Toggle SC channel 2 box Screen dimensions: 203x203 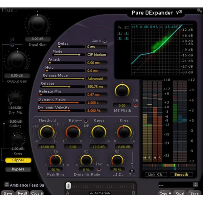click(127, 39)
